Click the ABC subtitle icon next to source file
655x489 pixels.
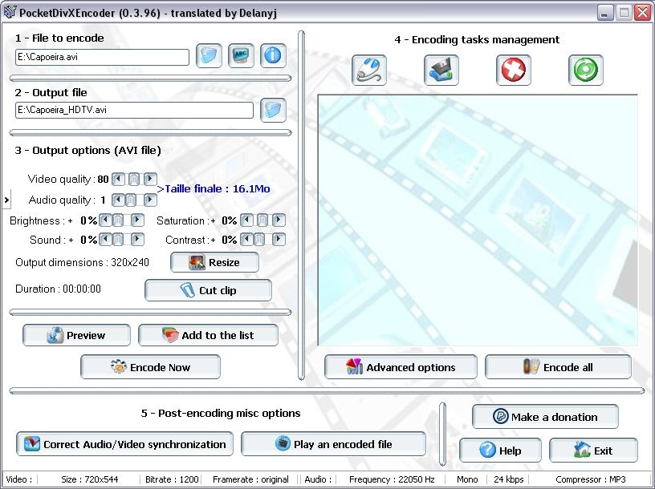[241, 56]
